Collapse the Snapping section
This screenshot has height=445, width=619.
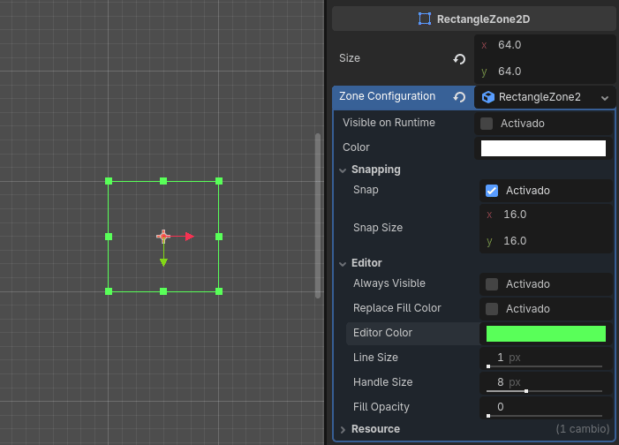pyautogui.click(x=343, y=170)
